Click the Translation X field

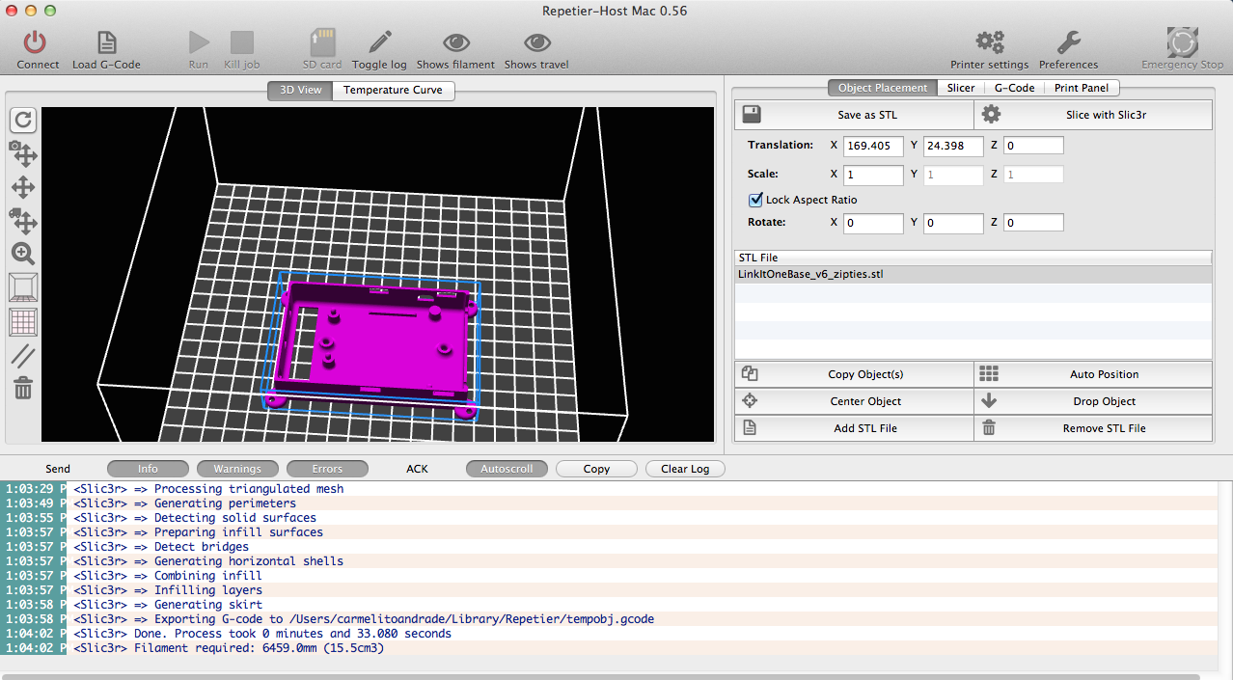point(873,146)
